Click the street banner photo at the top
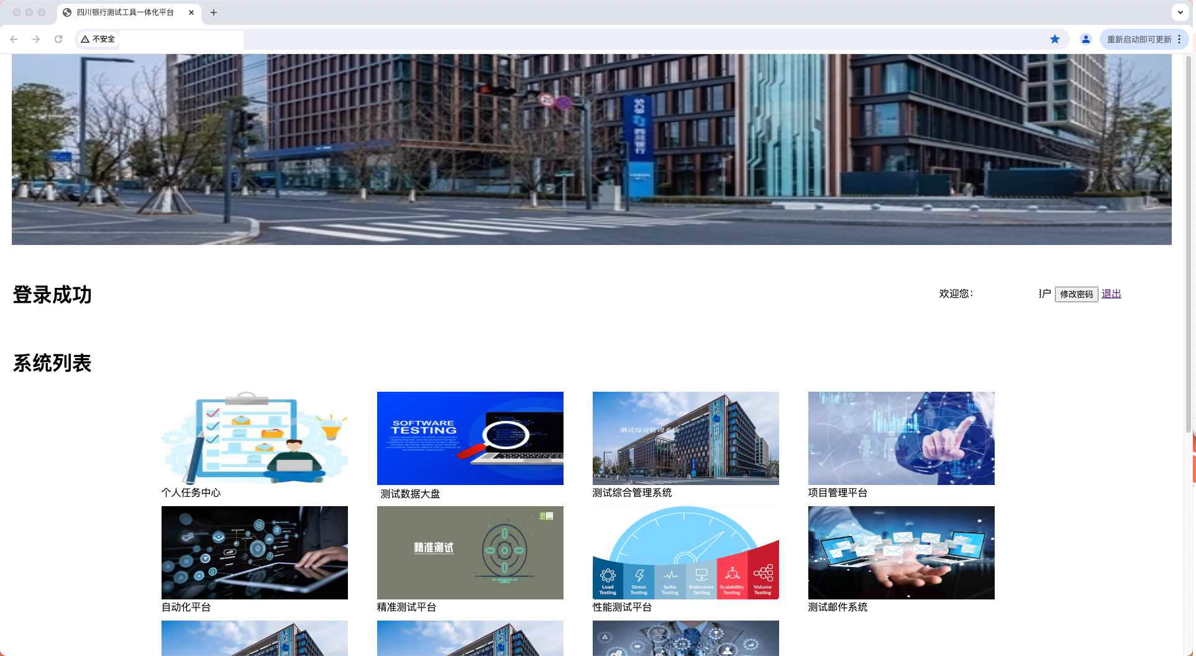Viewport: 1196px width, 656px height. [x=591, y=149]
